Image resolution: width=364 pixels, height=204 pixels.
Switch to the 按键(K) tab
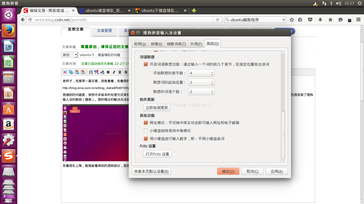(156, 44)
